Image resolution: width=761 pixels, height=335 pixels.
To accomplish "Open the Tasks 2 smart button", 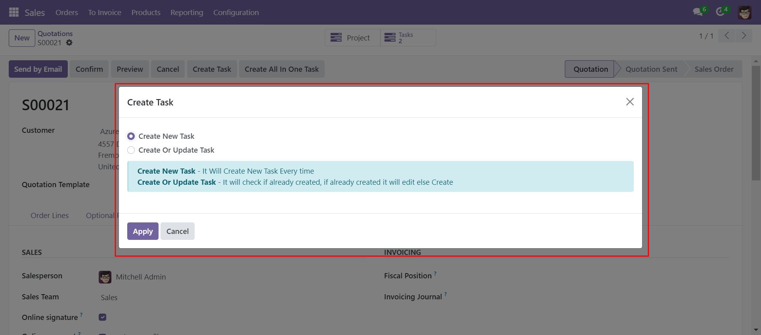I will [408, 38].
